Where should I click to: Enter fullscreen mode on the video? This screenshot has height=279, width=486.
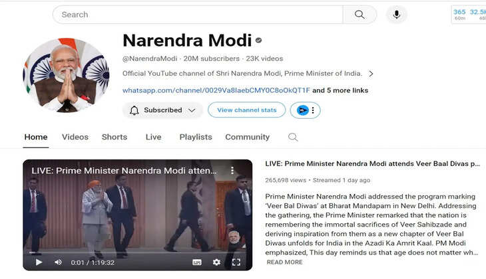pos(236,262)
